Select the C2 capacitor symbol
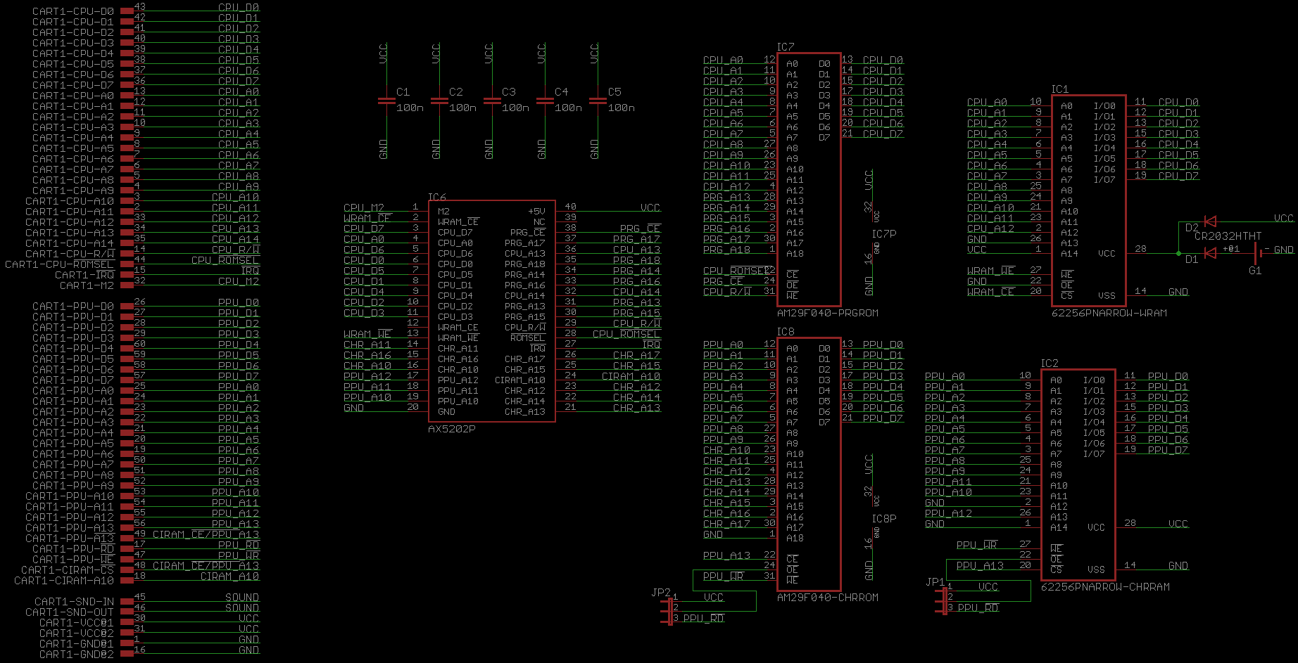1298x663 pixels. [x=439, y=101]
